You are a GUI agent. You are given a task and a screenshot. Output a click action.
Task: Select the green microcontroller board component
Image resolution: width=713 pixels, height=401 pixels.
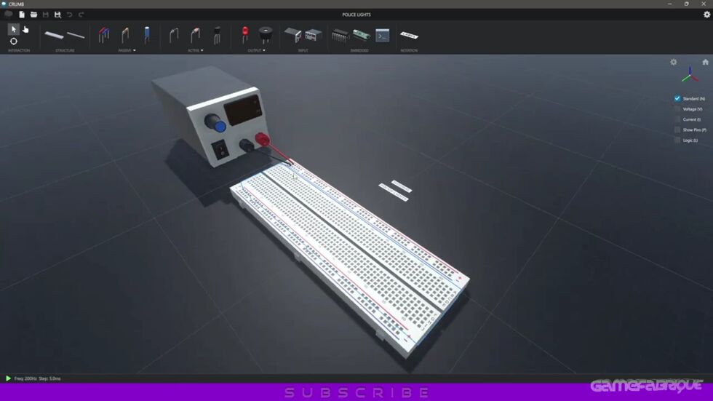point(362,34)
